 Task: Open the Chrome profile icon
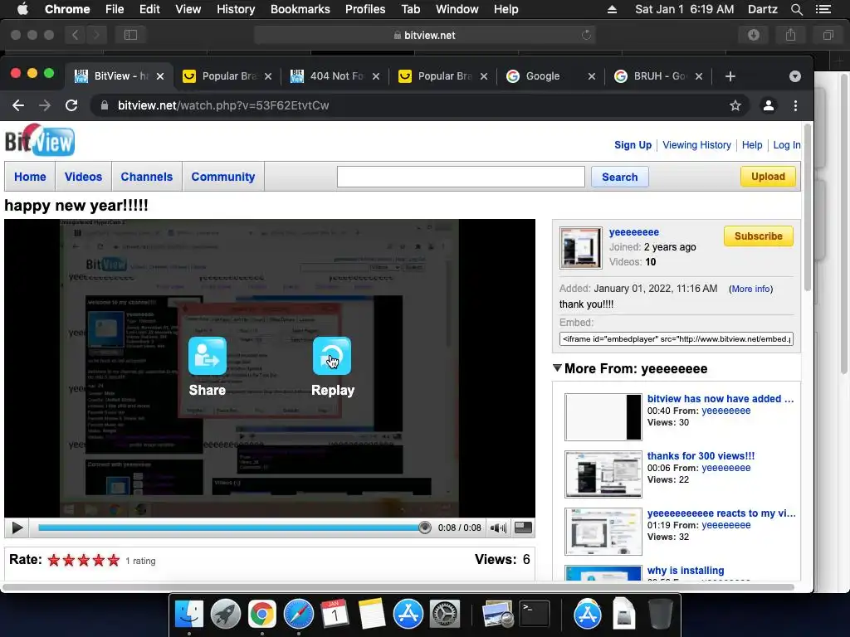[768, 105]
